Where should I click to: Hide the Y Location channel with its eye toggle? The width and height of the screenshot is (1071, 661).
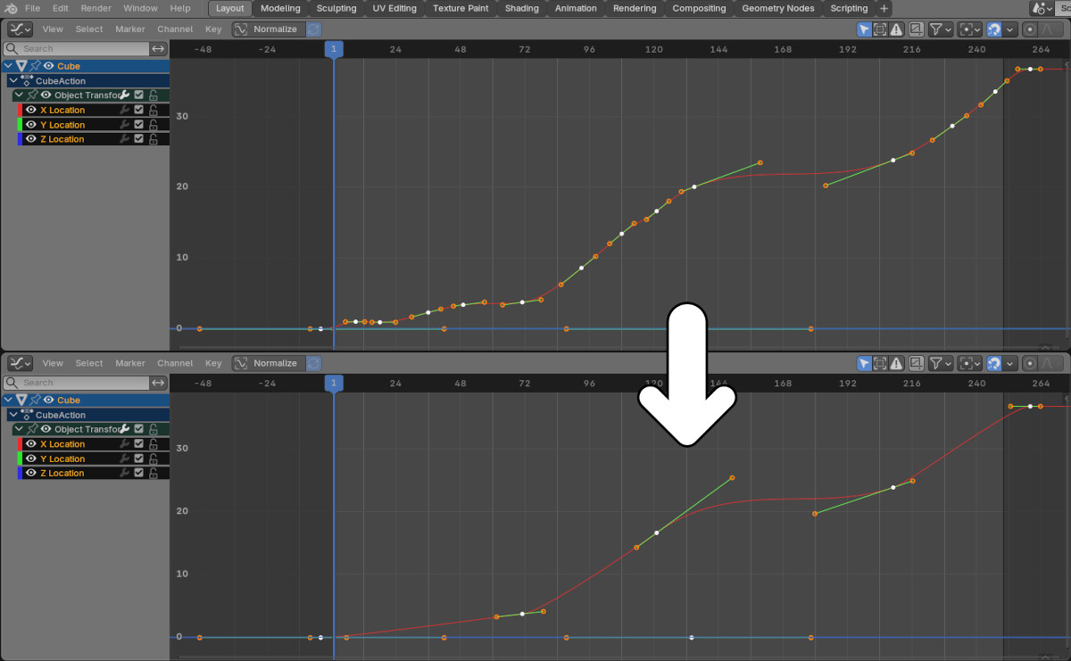pos(29,124)
